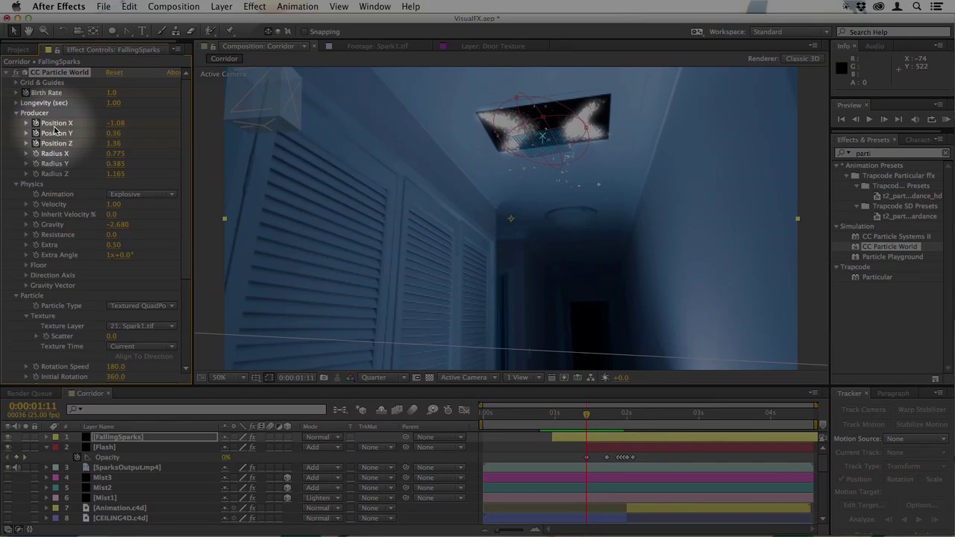
Task: Open the Apple menu
Action: (x=16, y=7)
